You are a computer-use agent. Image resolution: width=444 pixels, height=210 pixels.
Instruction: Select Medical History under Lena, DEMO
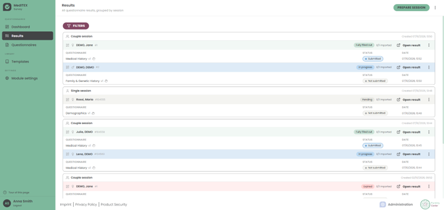(x=76, y=168)
